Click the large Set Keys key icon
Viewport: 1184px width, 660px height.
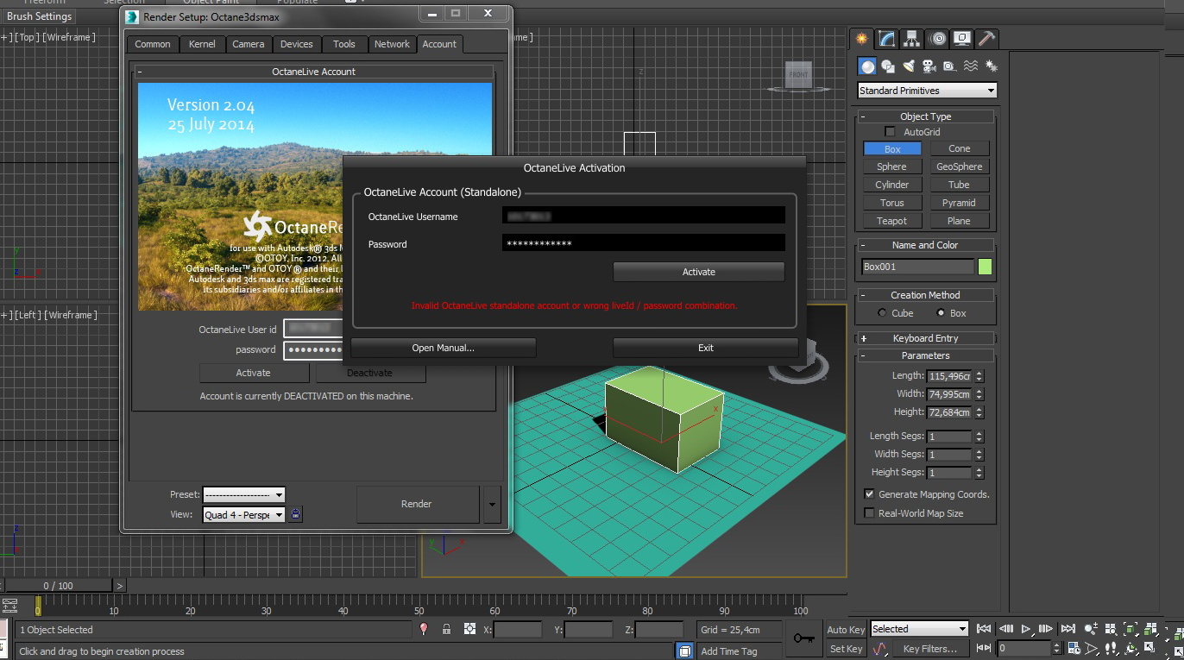point(804,638)
